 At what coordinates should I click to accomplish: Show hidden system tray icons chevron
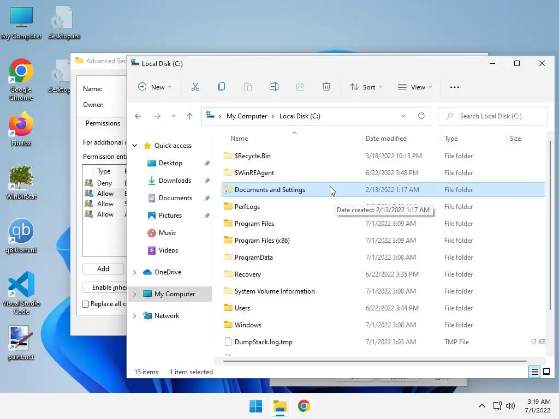(481, 406)
